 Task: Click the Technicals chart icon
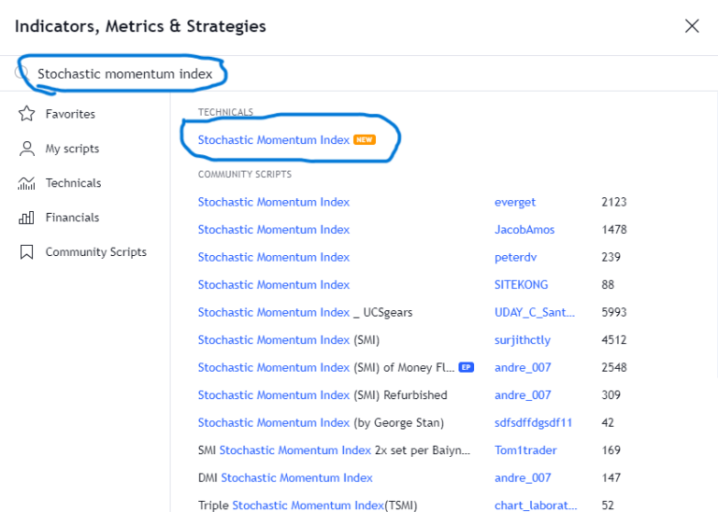click(27, 183)
